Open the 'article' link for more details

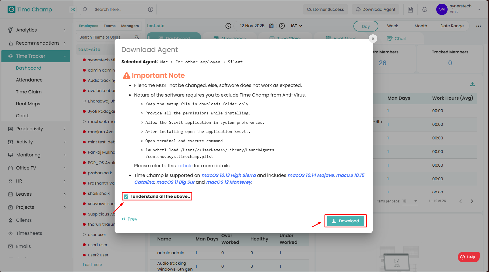tap(185, 166)
